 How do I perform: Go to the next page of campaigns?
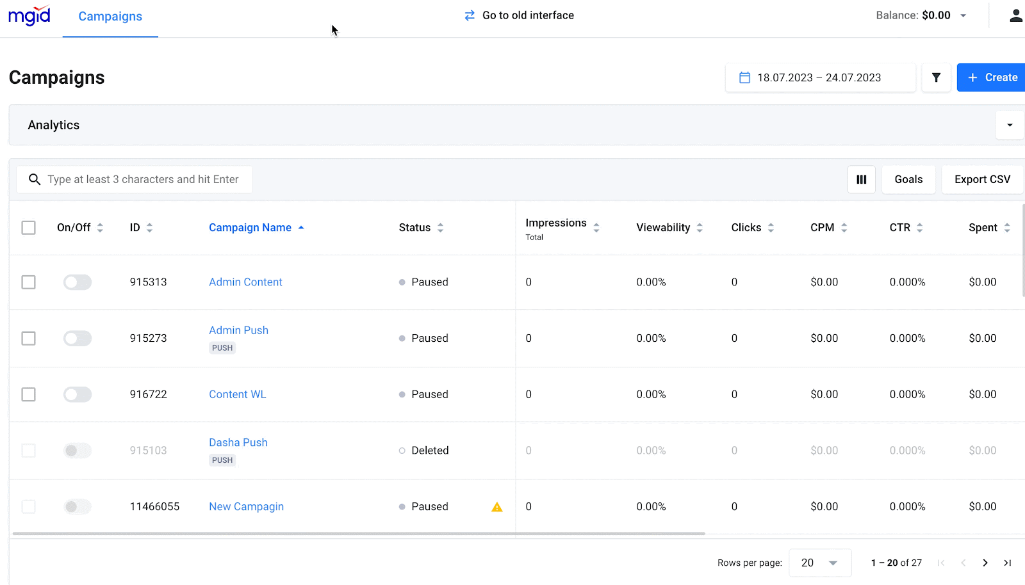coord(985,563)
